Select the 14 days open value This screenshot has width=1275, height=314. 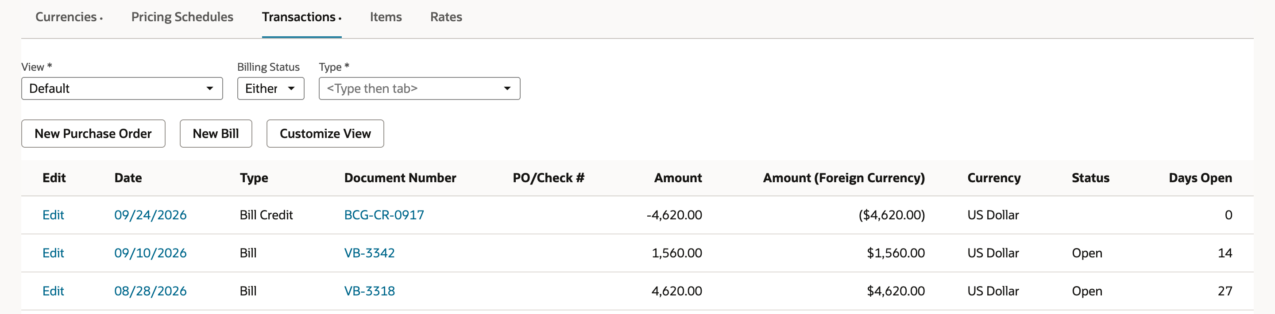coord(1225,253)
